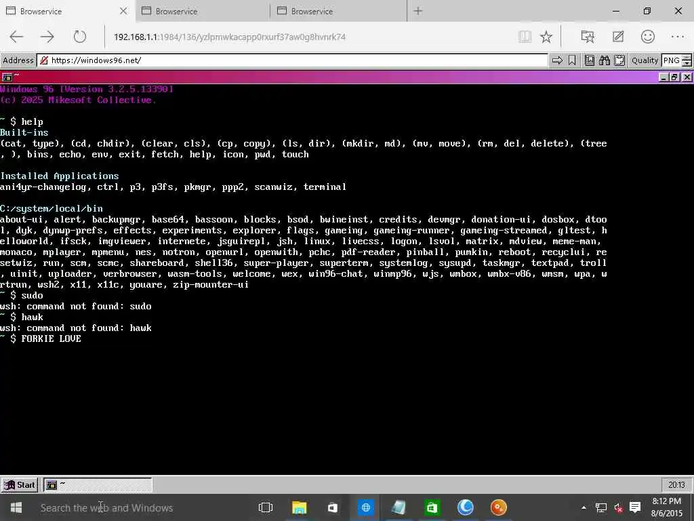Open the Hub favorites folder icon
Viewport: 694px width, 521px height.
(x=588, y=37)
